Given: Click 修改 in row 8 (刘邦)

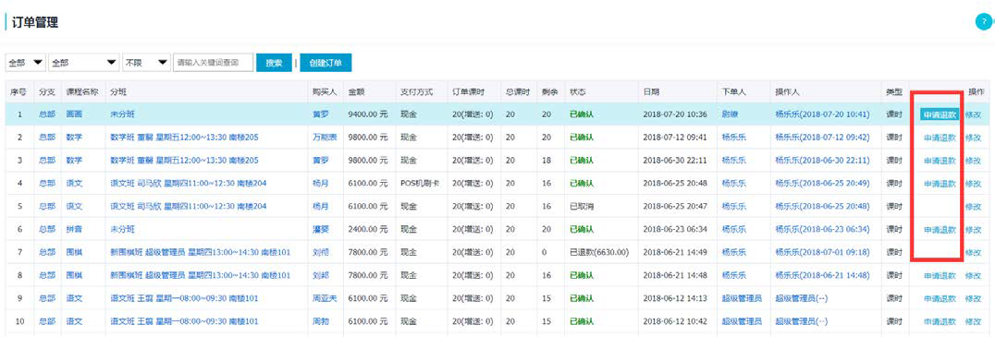Looking at the screenshot, I should coord(973,275).
